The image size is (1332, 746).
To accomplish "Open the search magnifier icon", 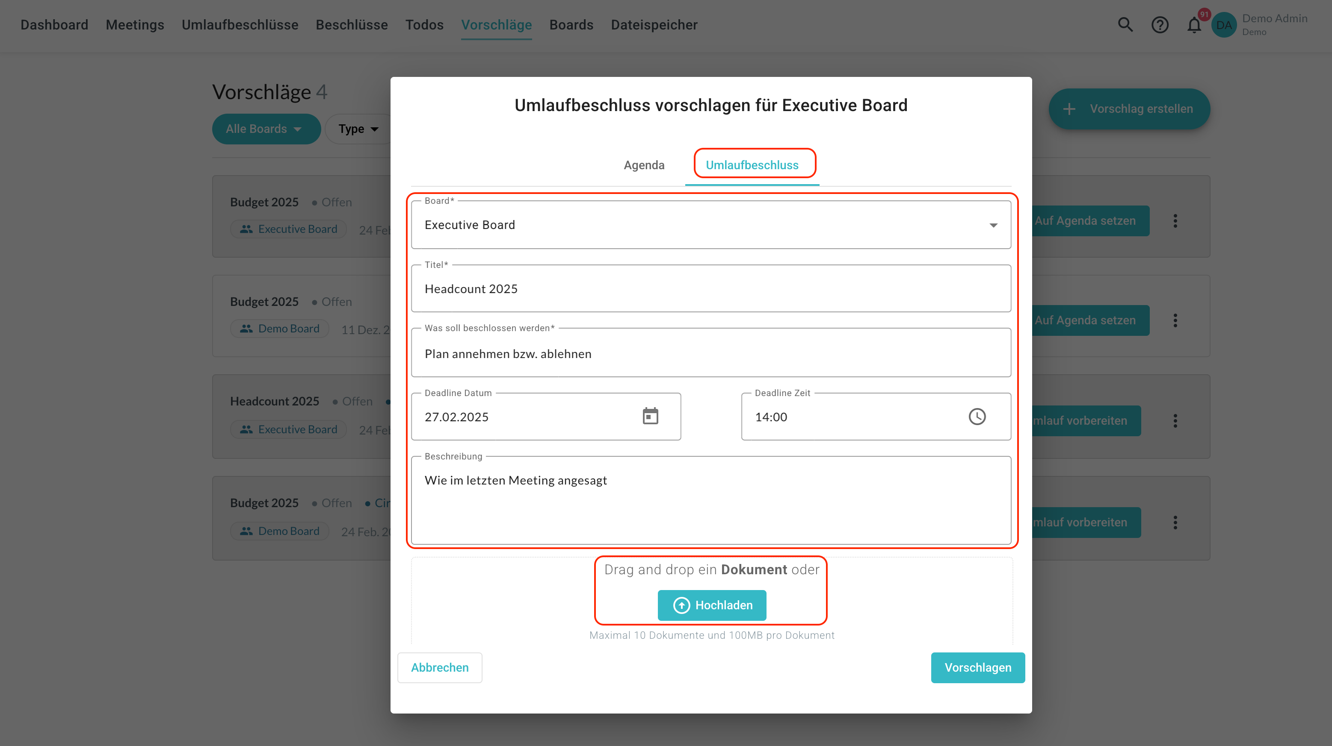I will [x=1125, y=24].
